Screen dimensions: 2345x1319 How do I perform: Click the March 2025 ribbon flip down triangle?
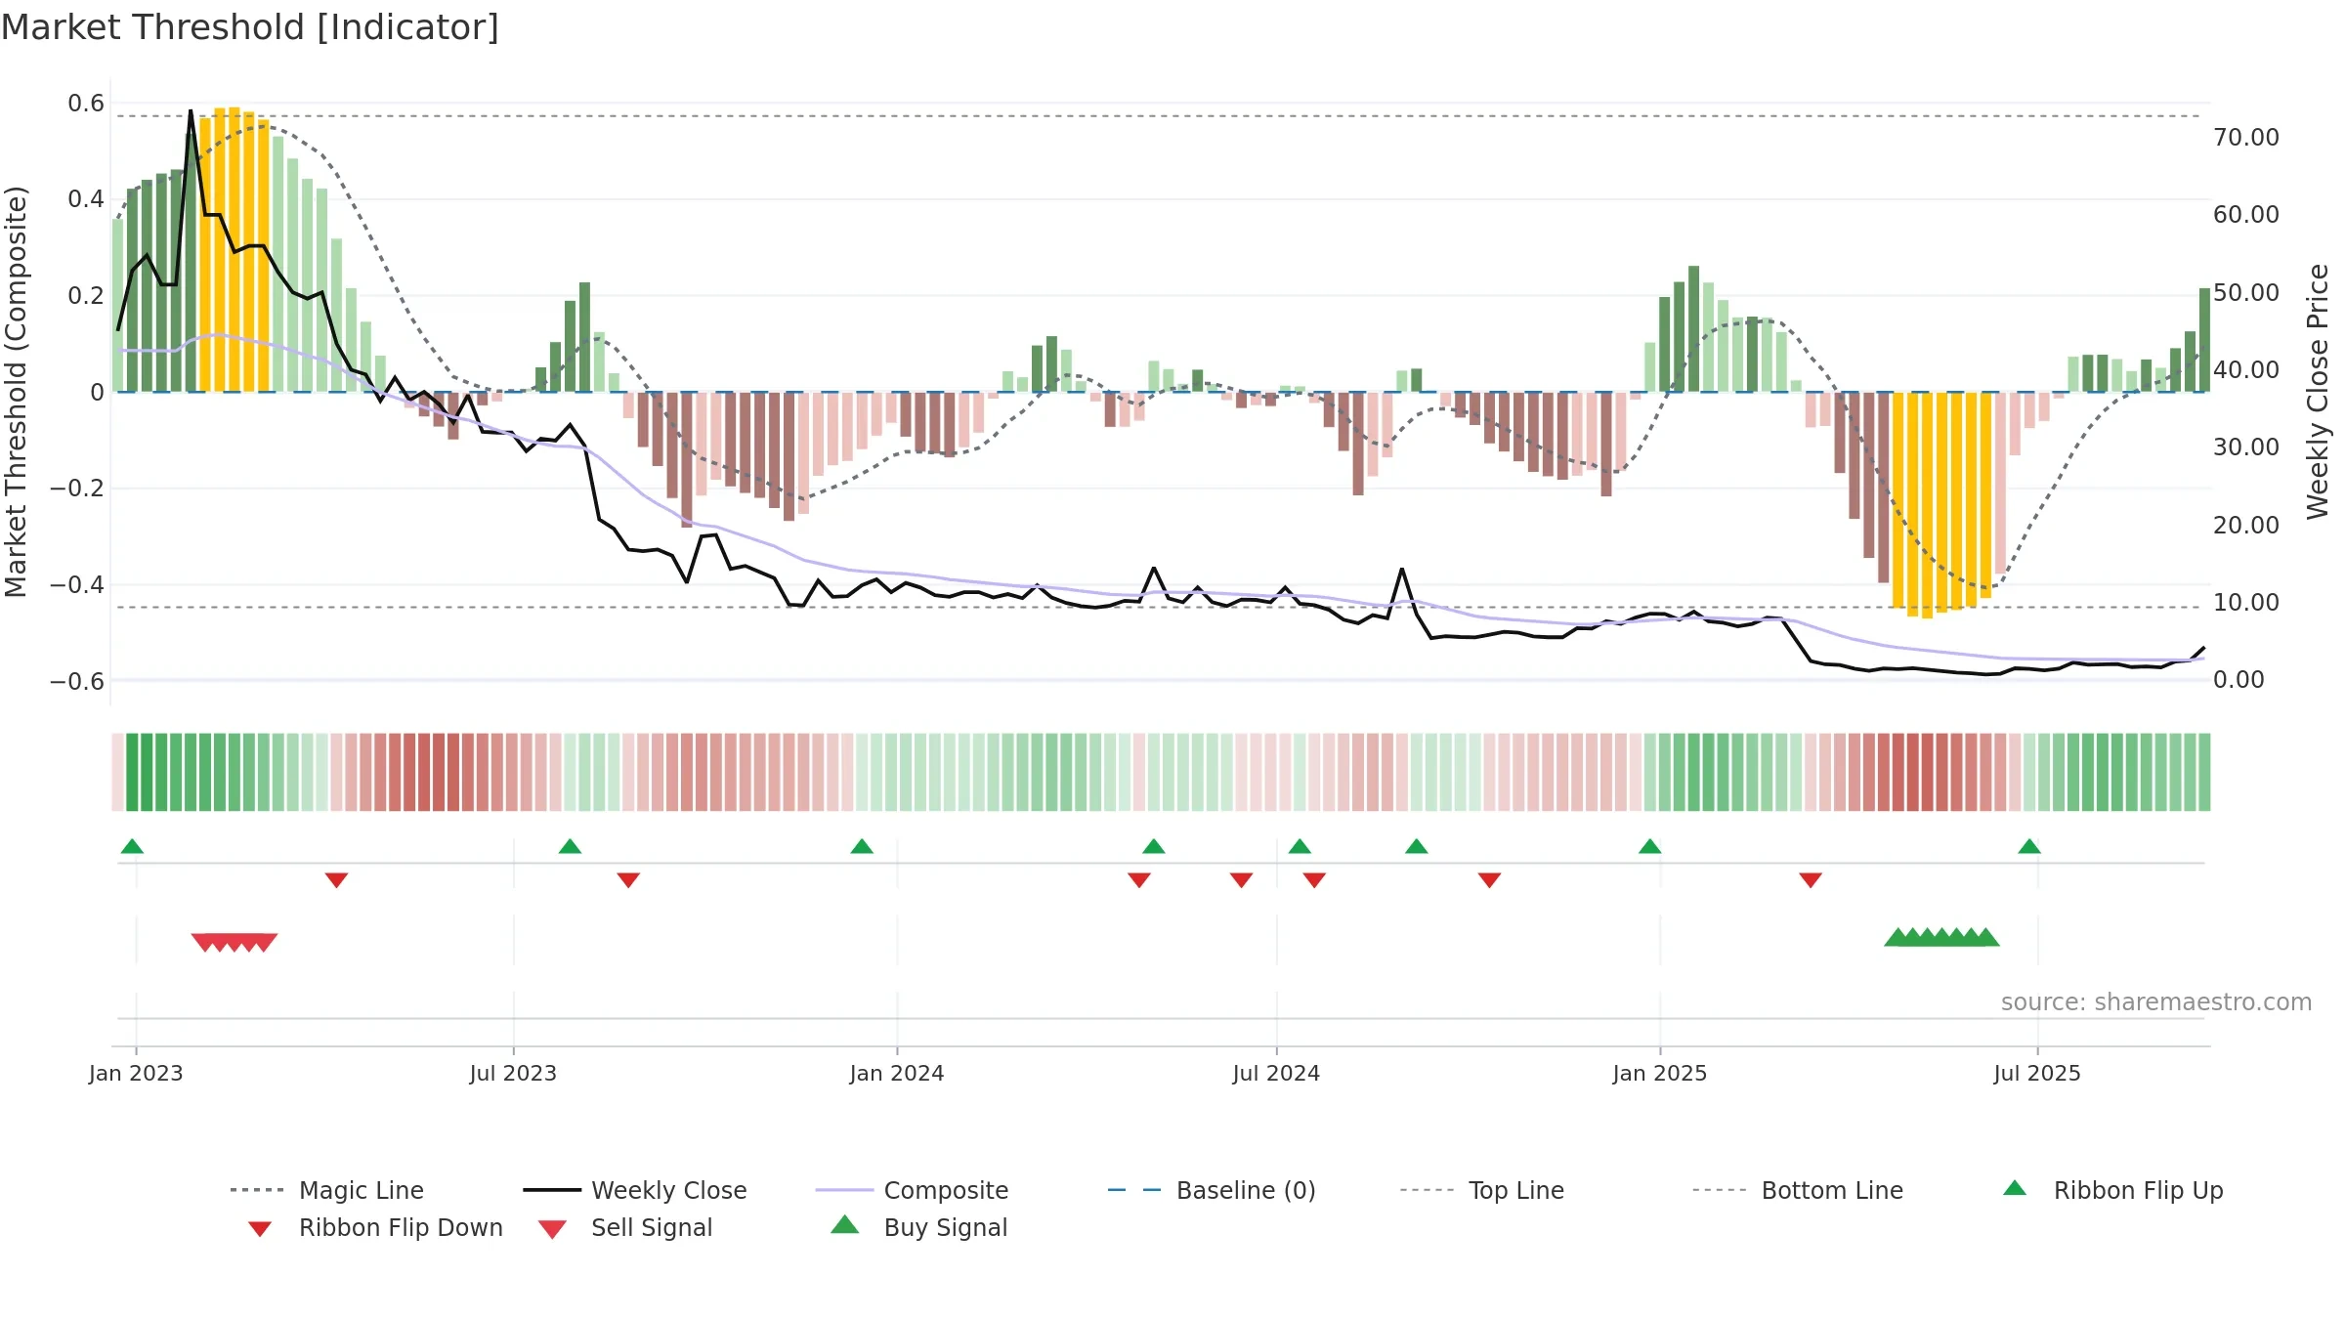1811,880
